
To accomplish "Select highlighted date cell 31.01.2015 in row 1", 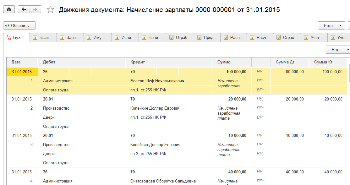I will [22, 72].
